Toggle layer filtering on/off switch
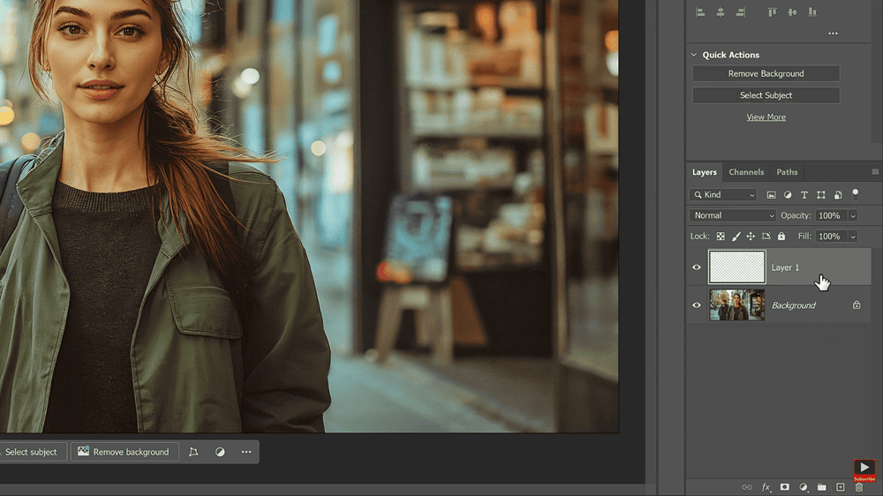Image resolution: width=883 pixels, height=496 pixels. point(856,194)
